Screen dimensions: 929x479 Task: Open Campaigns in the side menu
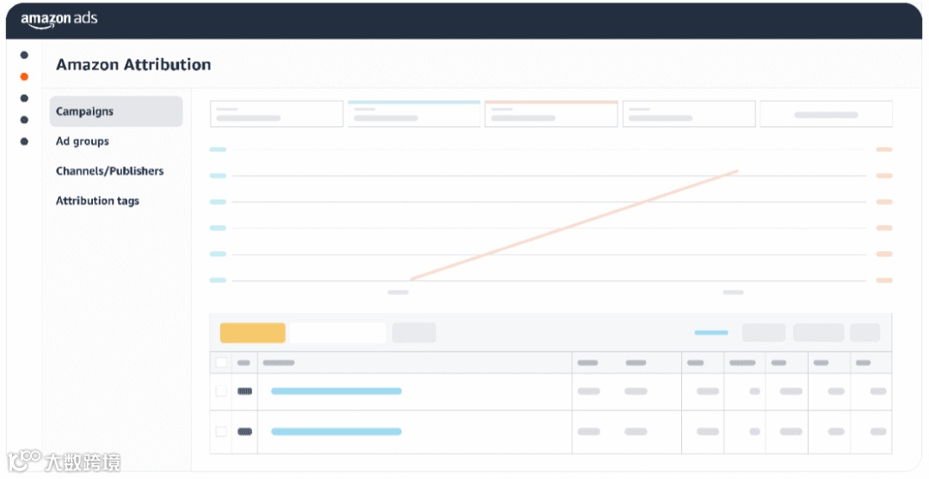[x=116, y=111]
